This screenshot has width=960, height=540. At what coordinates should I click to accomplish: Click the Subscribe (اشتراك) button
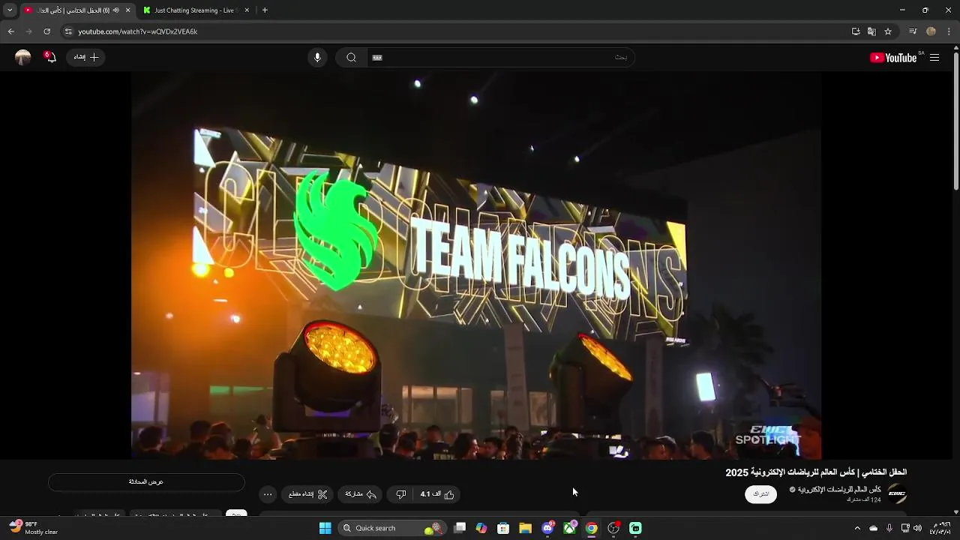(x=761, y=494)
